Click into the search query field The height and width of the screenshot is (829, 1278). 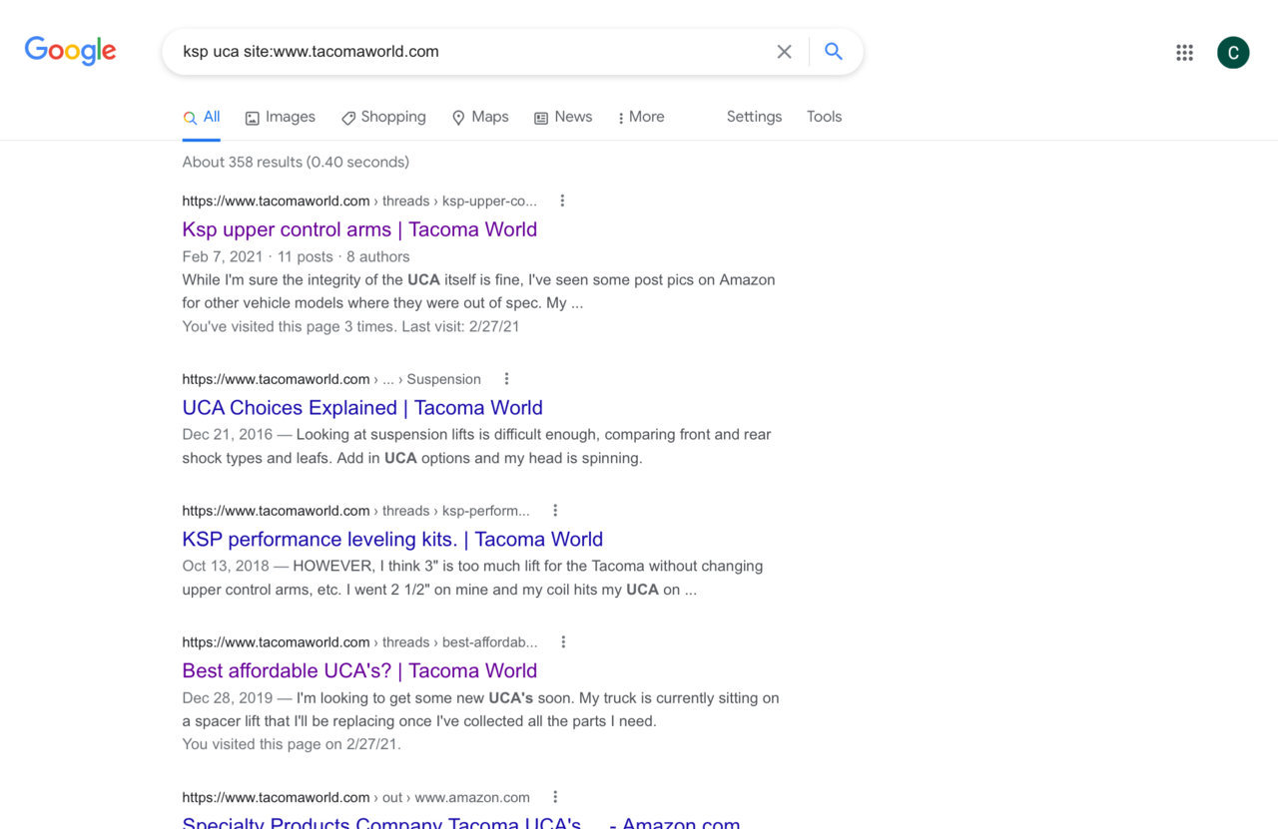469,52
